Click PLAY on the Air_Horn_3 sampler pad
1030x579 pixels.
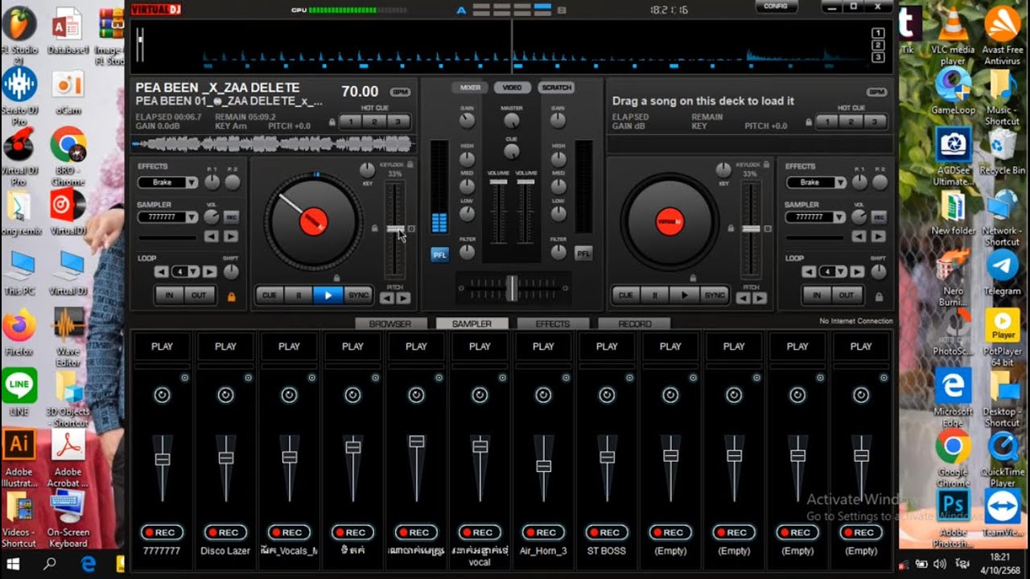(543, 347)
